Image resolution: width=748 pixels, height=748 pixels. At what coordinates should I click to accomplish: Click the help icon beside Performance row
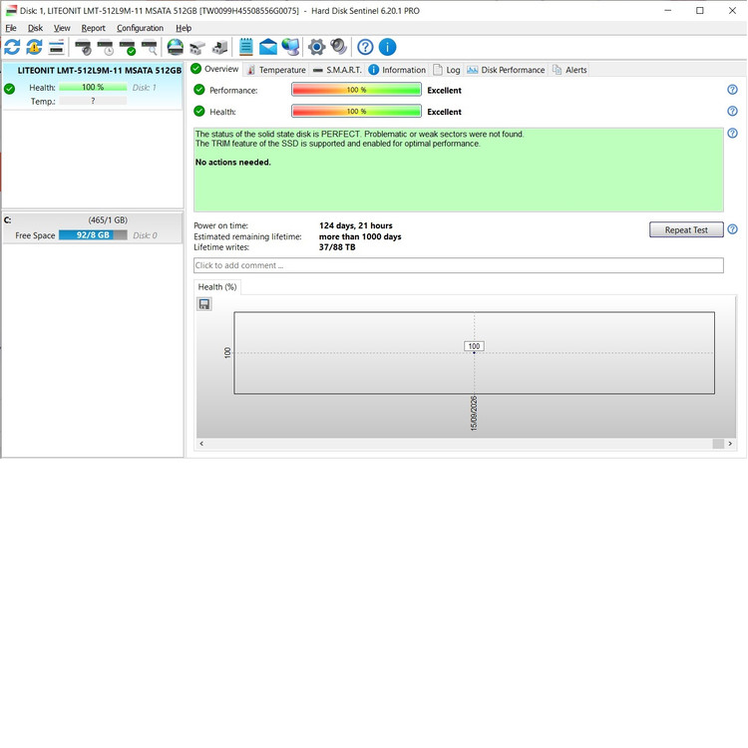point(732,90)
